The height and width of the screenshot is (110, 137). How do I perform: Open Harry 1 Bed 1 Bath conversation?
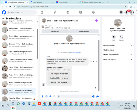[19, 68]
